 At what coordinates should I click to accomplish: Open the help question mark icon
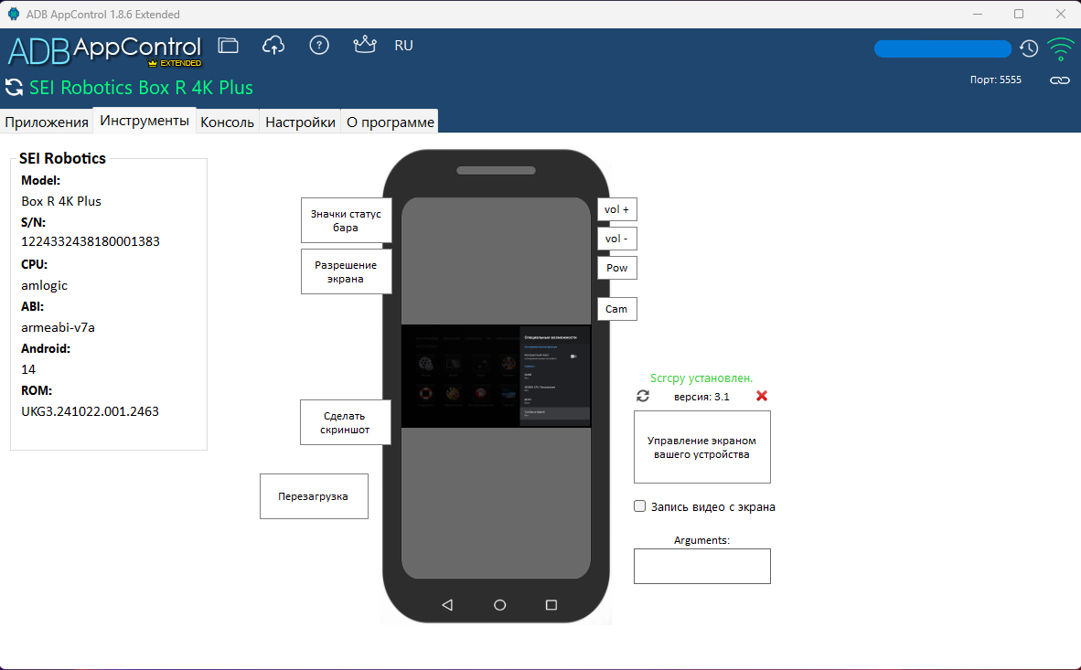(x=319, y=46)
